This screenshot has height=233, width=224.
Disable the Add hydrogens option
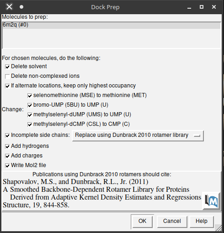pos(7,146)
